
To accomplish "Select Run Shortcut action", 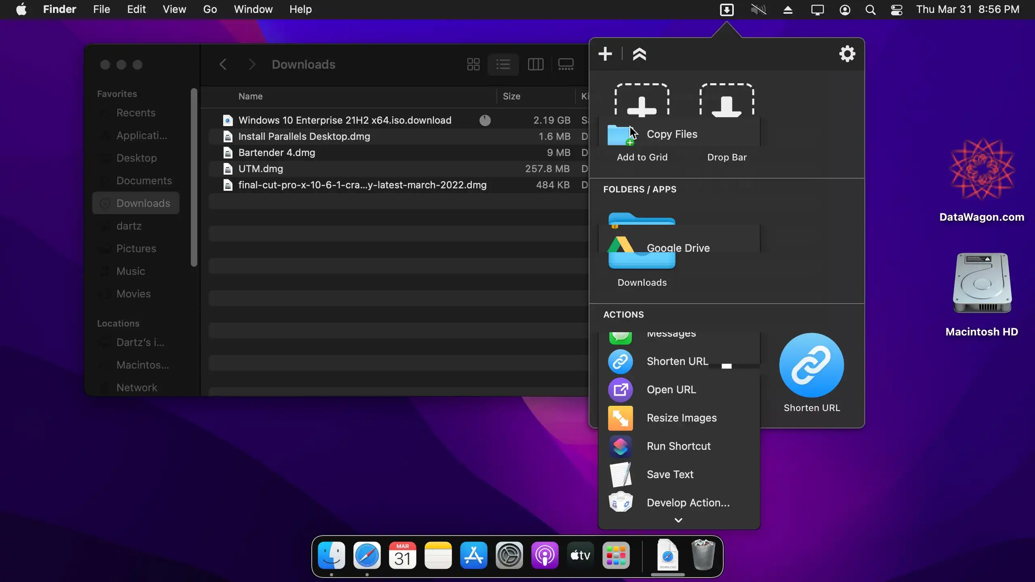I will click(678, 446).
